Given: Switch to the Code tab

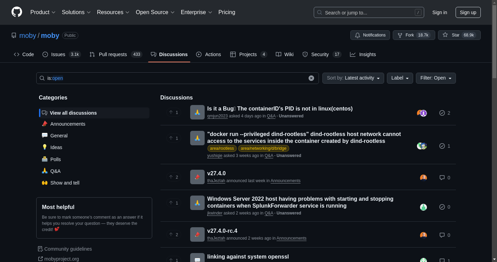Looking at the screenshot, I should click(x=24, y=54).
